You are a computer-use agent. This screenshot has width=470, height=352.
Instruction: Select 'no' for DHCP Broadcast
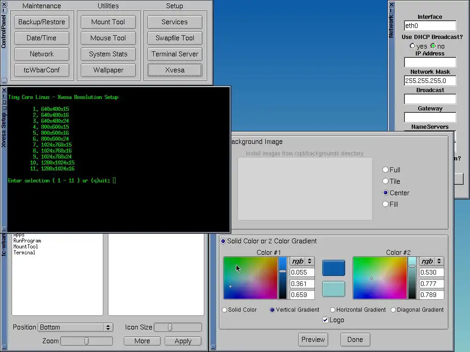tap(433, 46)
